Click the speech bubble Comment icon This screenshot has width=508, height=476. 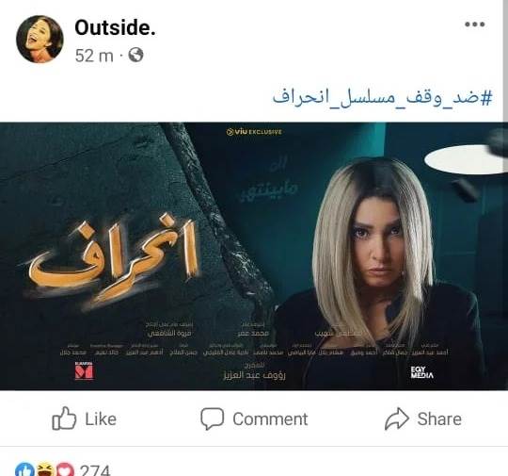click(x=213, y=419)
